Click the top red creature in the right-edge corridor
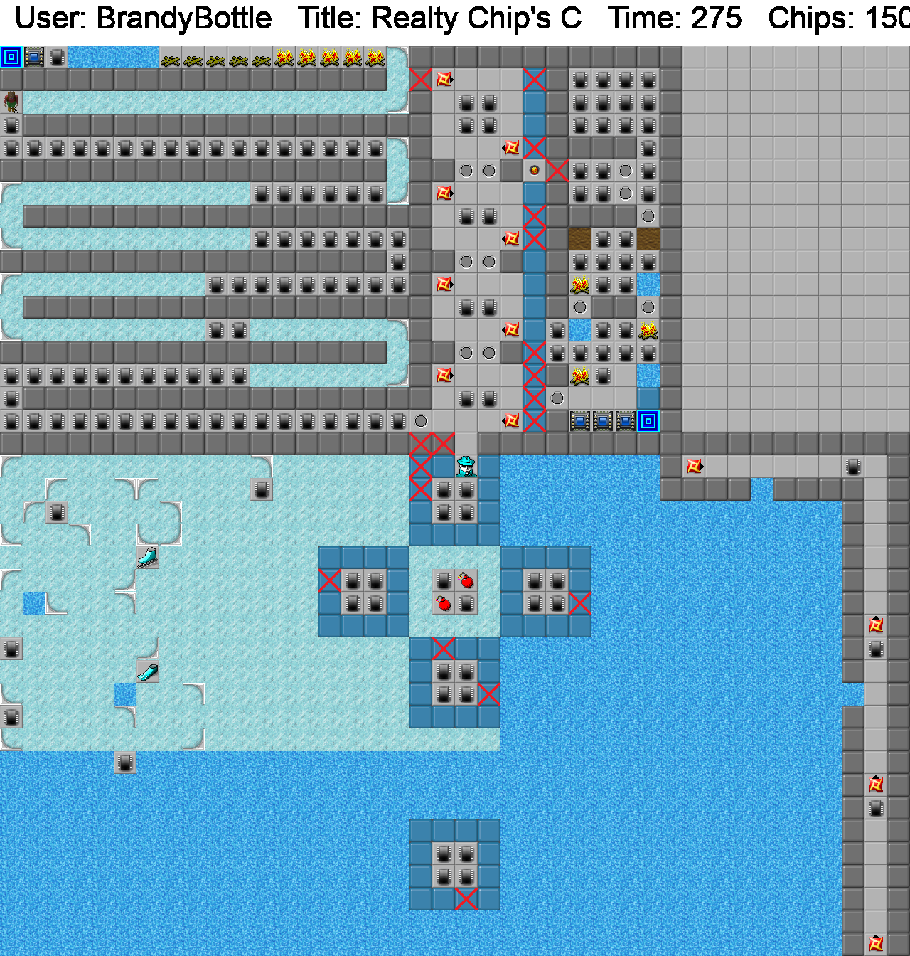Viewport: 910px width, 956px height. 876,626
